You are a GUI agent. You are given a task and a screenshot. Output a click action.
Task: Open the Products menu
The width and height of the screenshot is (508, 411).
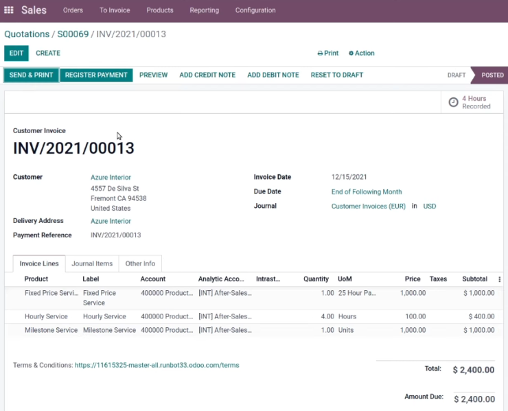[160, 10]
